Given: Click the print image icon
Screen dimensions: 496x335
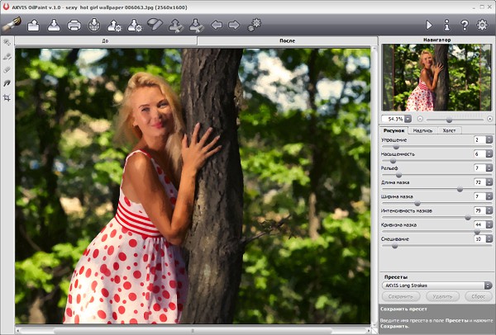Looking at the screenshot, I should pyautogui.click(x=74, y=25).
